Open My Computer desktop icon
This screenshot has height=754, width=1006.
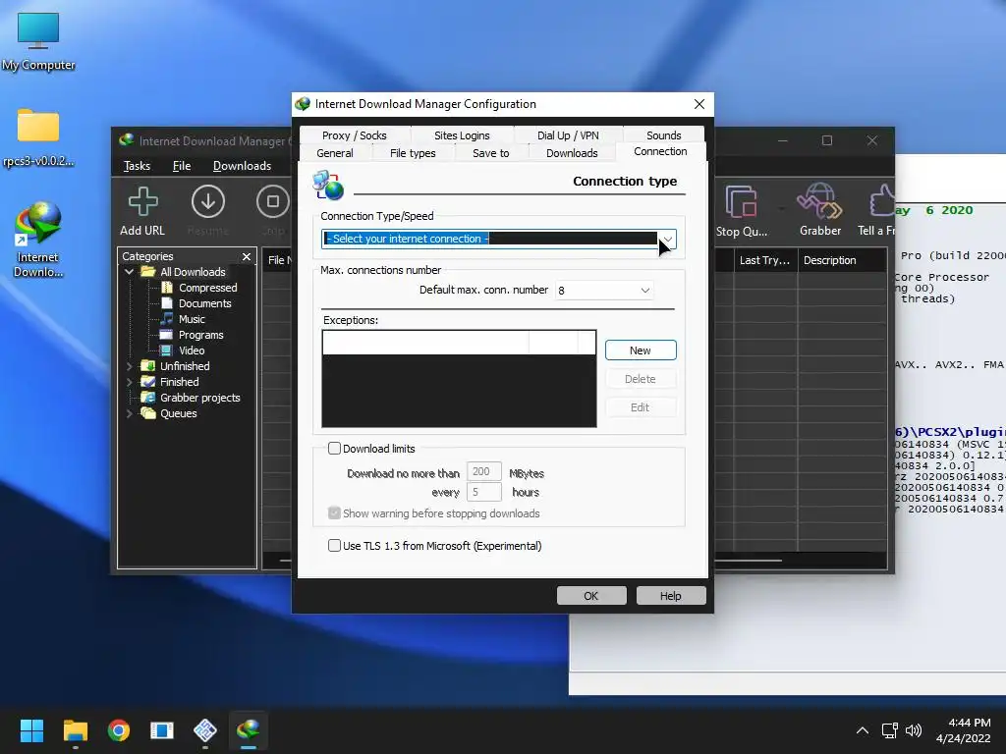click(x=38, y=41)
